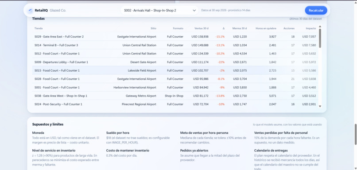This screenshot has height=170, width=357.
Task: Click impact value USD 7,580
Action: click(309, 45)
